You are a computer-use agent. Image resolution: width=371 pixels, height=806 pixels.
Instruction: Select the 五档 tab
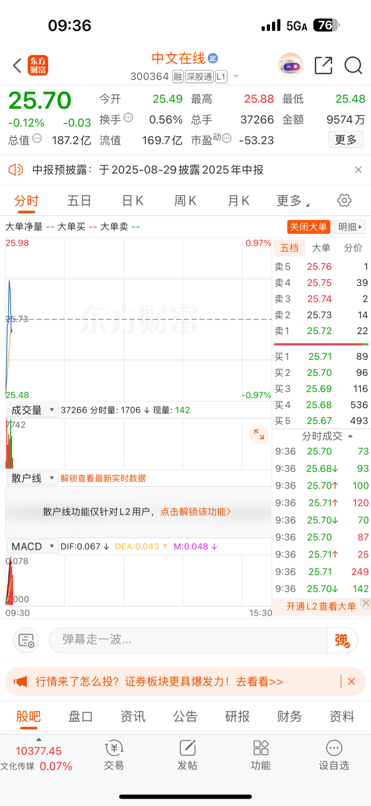pyautogui.click(x=289, y=248)
